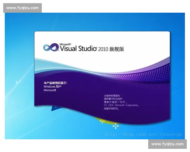
Task: Click the "Microsoft" line under Windows 用户
Action: coord(50,90)
